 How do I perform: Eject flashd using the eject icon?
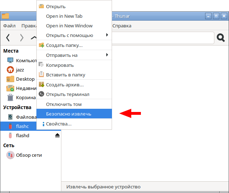pos(57,135)
